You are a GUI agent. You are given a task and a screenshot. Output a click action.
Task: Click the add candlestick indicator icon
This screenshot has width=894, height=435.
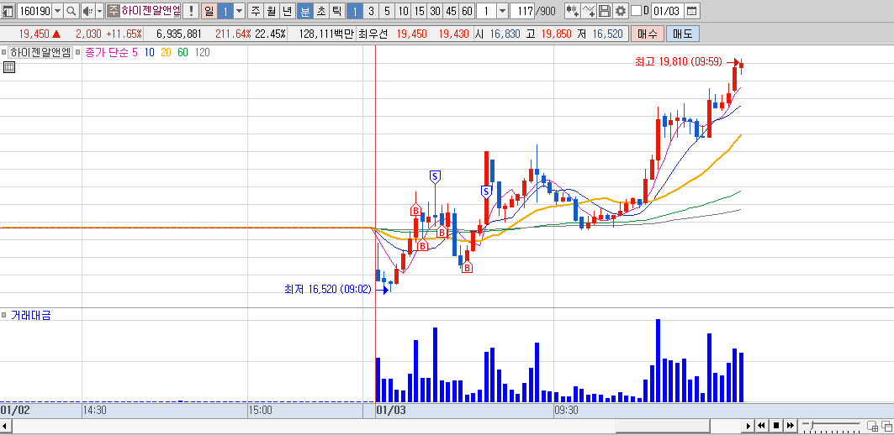[573, 11]
